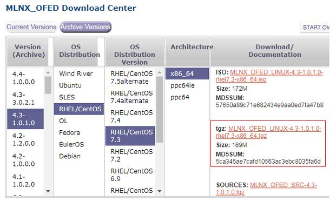The width and height of the screenshot is (336, 201).
Task: Switch to the Current Versions tab
Action: [x=31, y=27]
